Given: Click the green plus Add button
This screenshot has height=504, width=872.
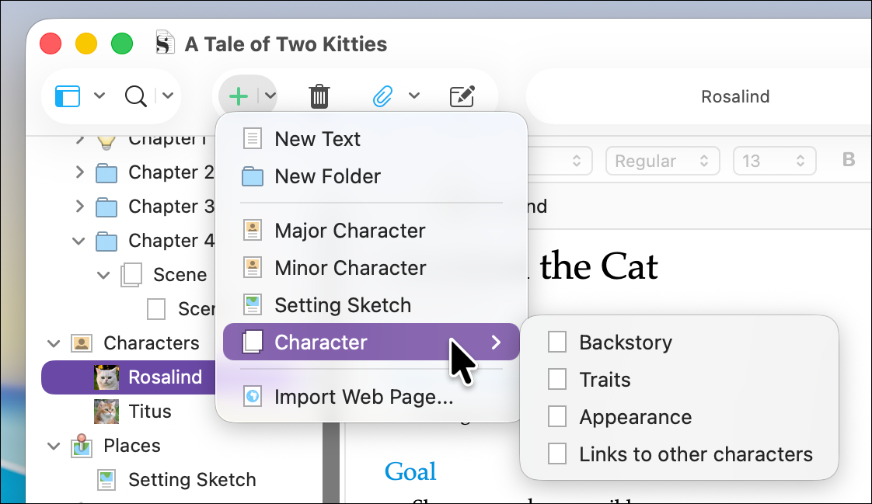Looking at the screenshot, I should (239, 96).
